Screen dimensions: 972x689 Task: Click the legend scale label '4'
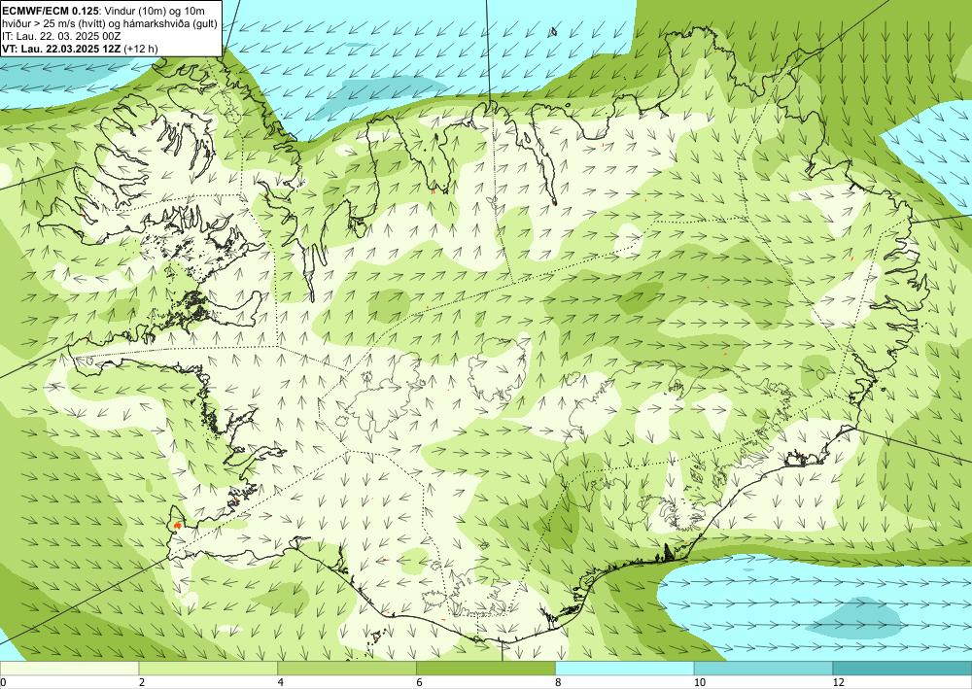[x=281, y=682]
